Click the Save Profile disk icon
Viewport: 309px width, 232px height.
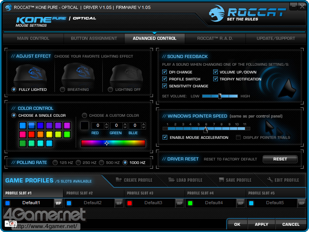click(221, 180)
